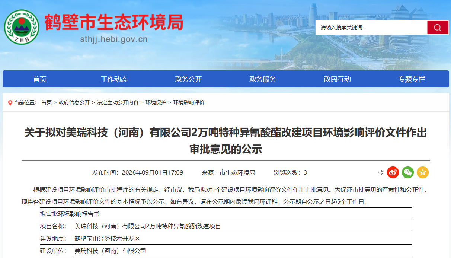Viewport: 451px width, 258px height.
Task: Click the 浏览次数：3 view count
Action: [290, 173]
